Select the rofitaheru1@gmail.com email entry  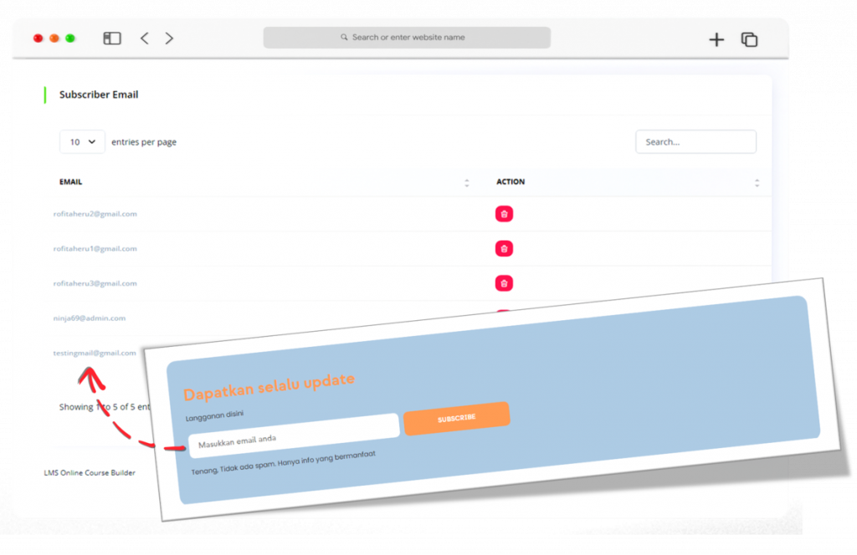(x=95, y=249)
